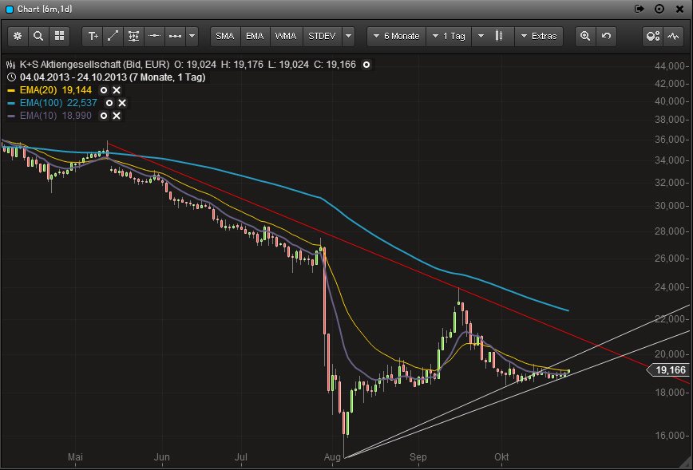Click the candlestick chart type icon
693x470 pixels.
[x=499, y=36]
